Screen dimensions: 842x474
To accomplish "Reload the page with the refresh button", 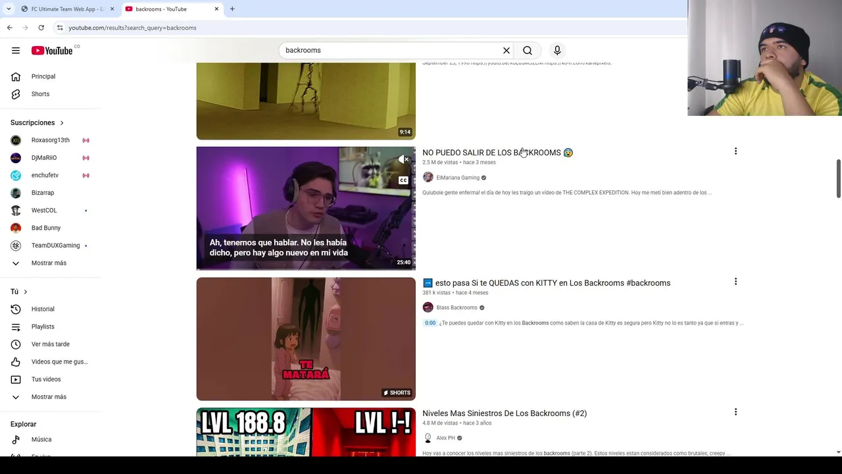I will [41, 28].
